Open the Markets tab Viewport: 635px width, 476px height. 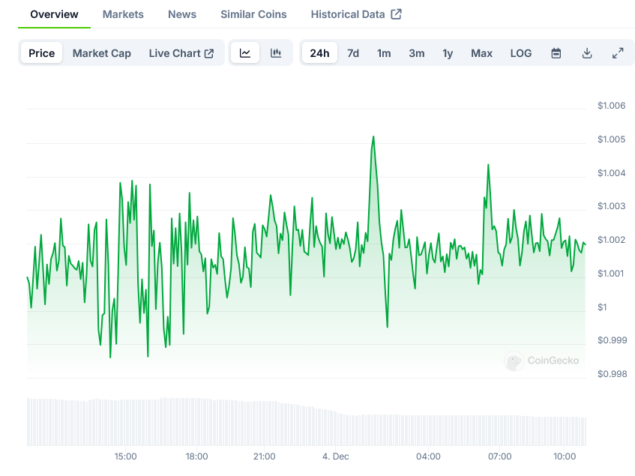pyautogui.click(x=123, y=14)
